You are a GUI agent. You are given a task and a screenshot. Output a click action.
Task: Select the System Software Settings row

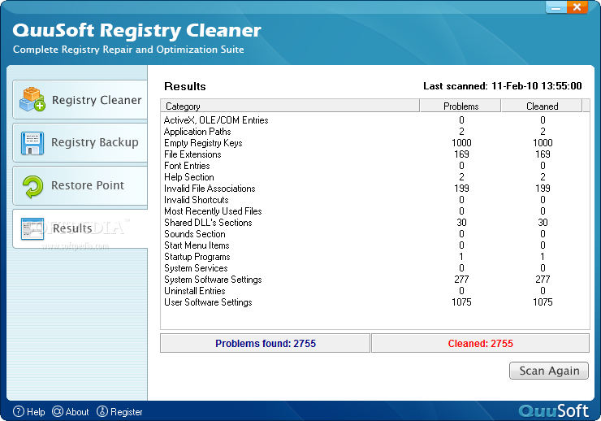click(x=375, y=280)
